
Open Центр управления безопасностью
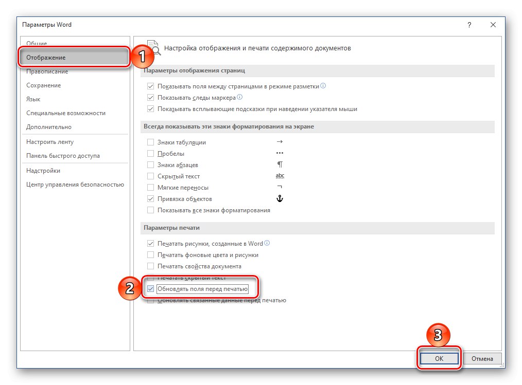75,185
